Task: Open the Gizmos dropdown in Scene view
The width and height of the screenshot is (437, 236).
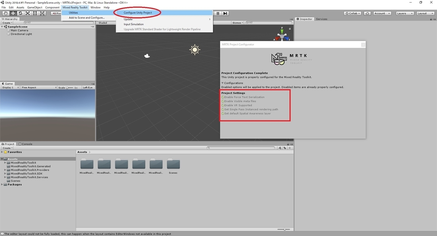Action: click(x=238, y=23)
